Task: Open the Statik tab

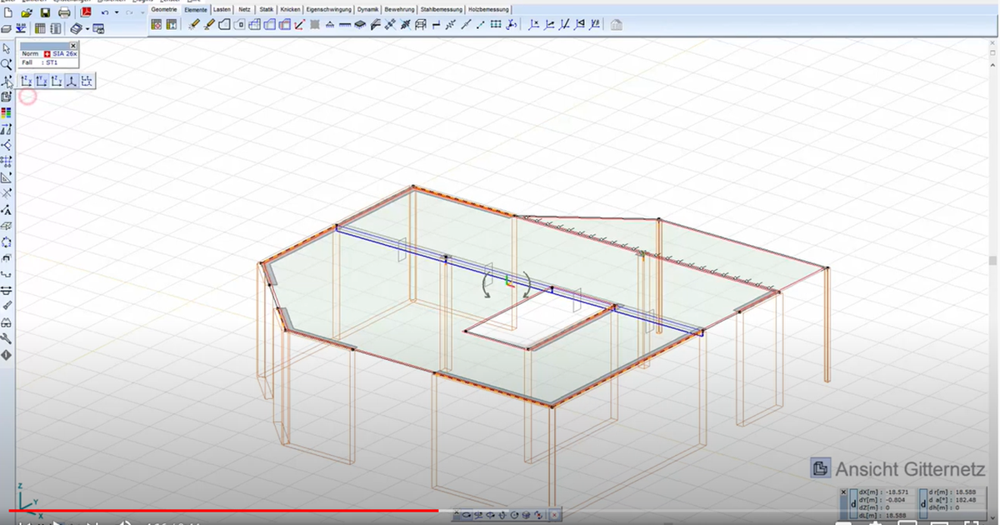Action: coord(267,9)
